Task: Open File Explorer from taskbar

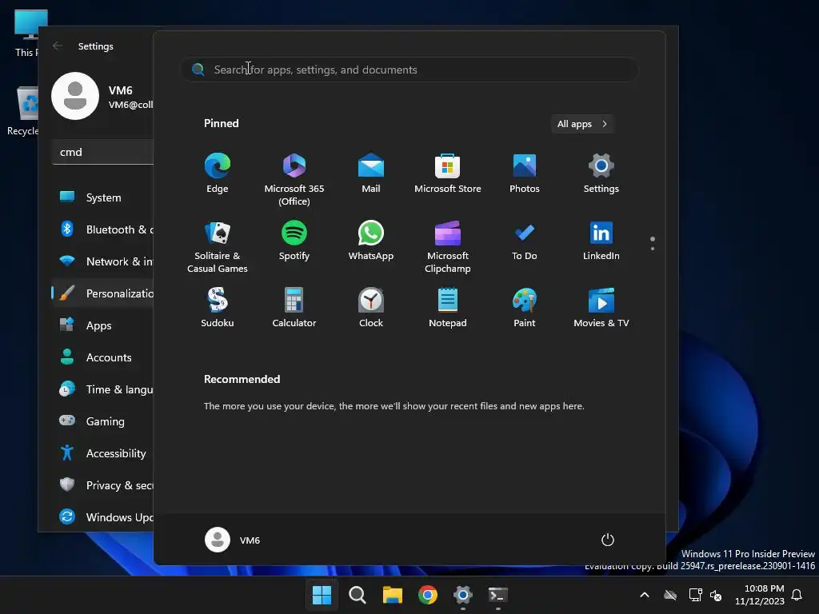Action: point(392,595)
